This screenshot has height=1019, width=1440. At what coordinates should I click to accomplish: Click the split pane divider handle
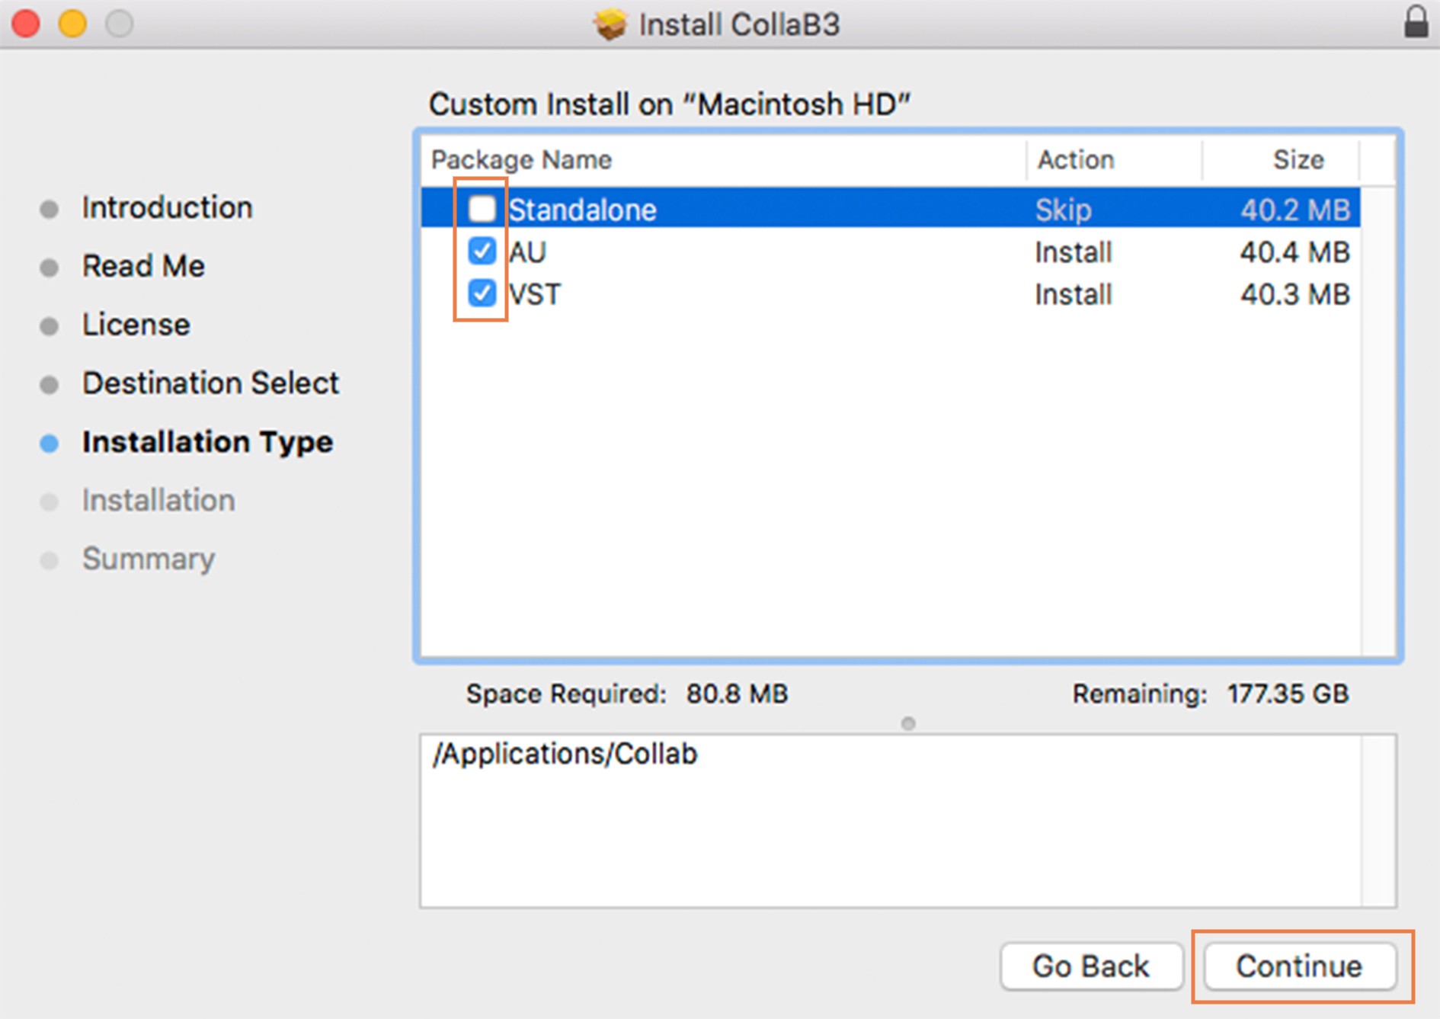pos(907,723)
